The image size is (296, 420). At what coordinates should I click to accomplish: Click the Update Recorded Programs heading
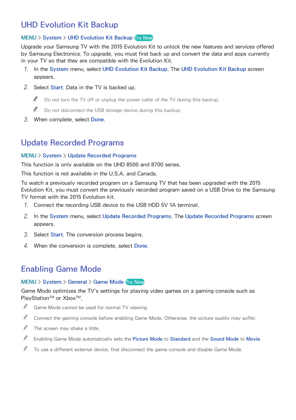tap(72, 143)
